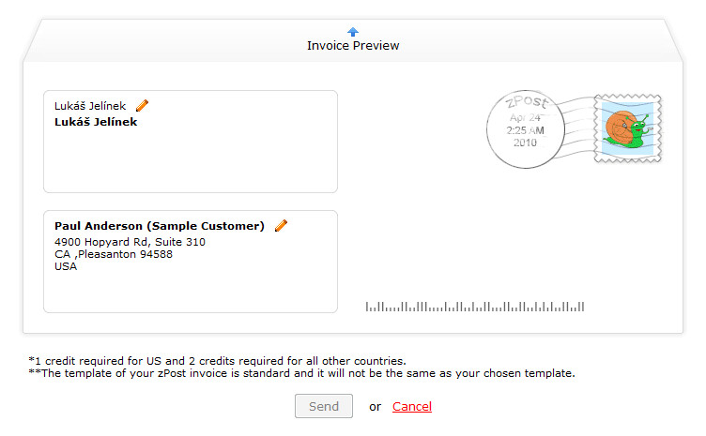Edit sender Lukáš Jelínek with pencil icon
The image size is (706, 436).
pos(142,106)
